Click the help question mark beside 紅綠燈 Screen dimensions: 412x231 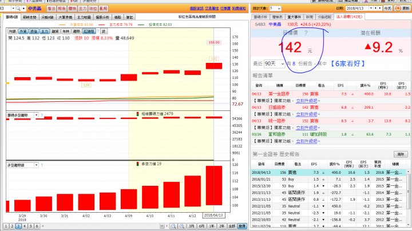(x=98, y=31)
